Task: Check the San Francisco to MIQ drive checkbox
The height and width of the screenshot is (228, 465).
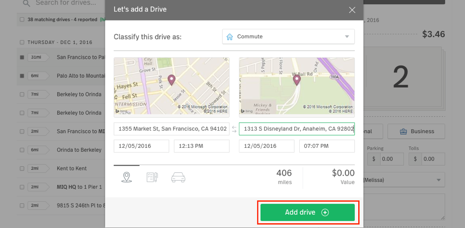Action: 22,132
